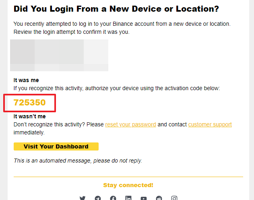254x200 pixels.
Task: Click the Visit Your Dashboard button
Action: pyautogui.click(x=56, y=146)
